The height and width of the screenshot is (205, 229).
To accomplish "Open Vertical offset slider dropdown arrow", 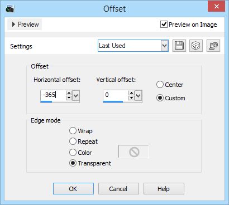I will (138, 96).
